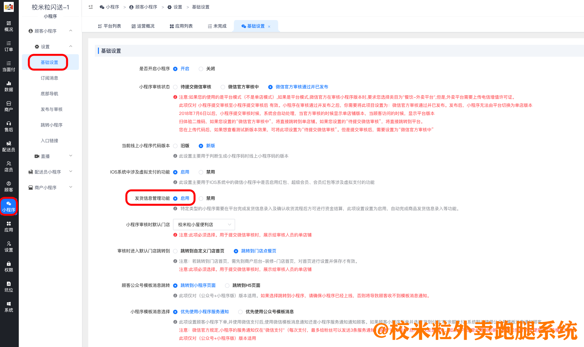
Task: Open the 权限 permissions icon
Action: point(9,267)
